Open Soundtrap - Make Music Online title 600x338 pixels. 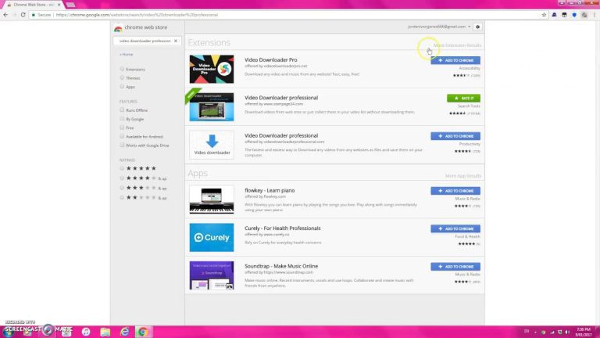(x=281, y=266)
